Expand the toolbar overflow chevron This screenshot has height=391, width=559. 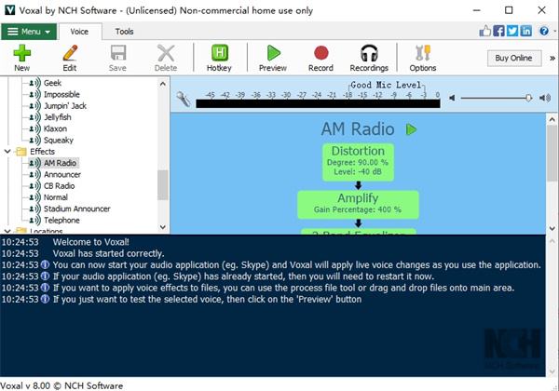[552, 58]
